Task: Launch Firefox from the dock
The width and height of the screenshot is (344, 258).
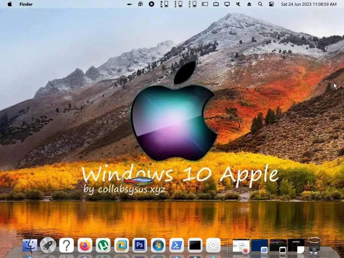Action: pos(85,245)
